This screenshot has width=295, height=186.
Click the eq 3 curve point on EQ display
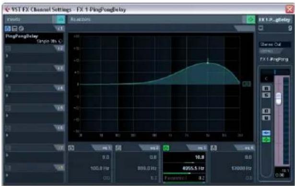[x=208, y=63]
